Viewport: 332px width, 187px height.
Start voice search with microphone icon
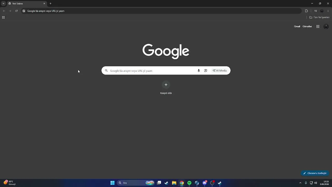coord(199,71)
